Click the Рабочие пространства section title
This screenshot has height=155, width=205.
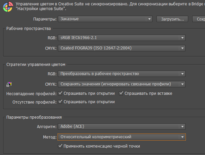tap(29, 29)
